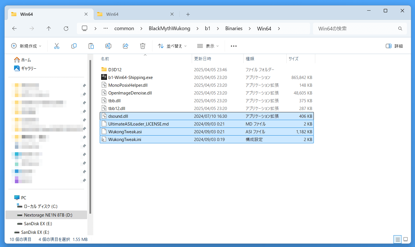Select UltimateASILoader_LICENSE.md file
Image resolution: width=415 pixels, height=247 pixels.
[207, 124]
